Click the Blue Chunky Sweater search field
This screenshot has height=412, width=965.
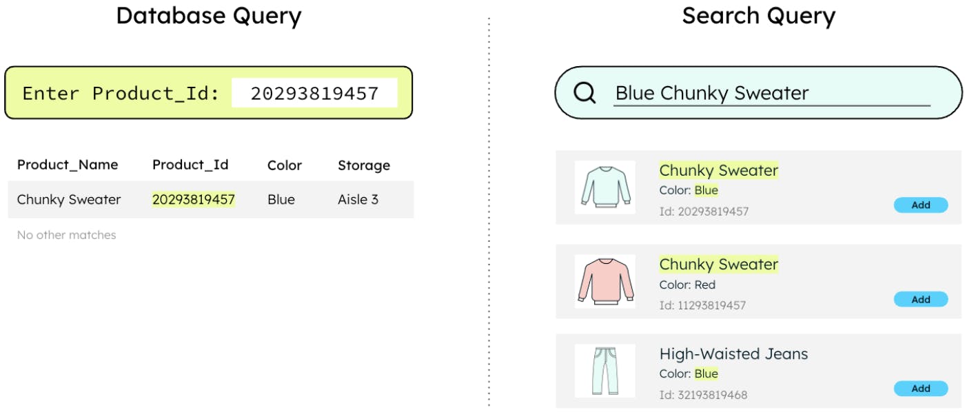[771, 94]
